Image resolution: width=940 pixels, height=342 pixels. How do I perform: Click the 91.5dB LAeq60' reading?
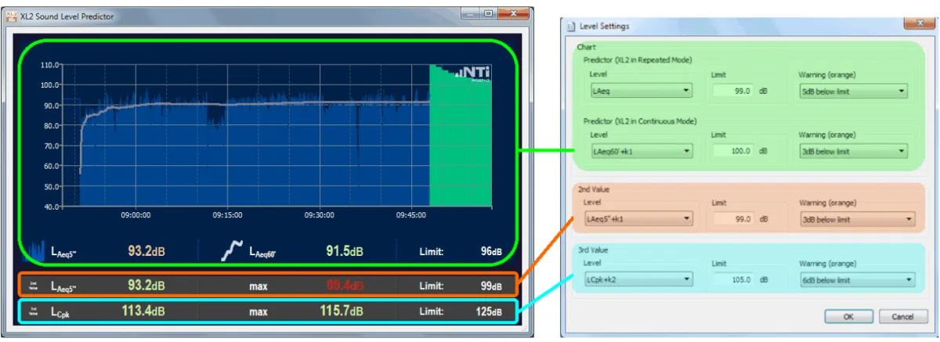(345, 251)
